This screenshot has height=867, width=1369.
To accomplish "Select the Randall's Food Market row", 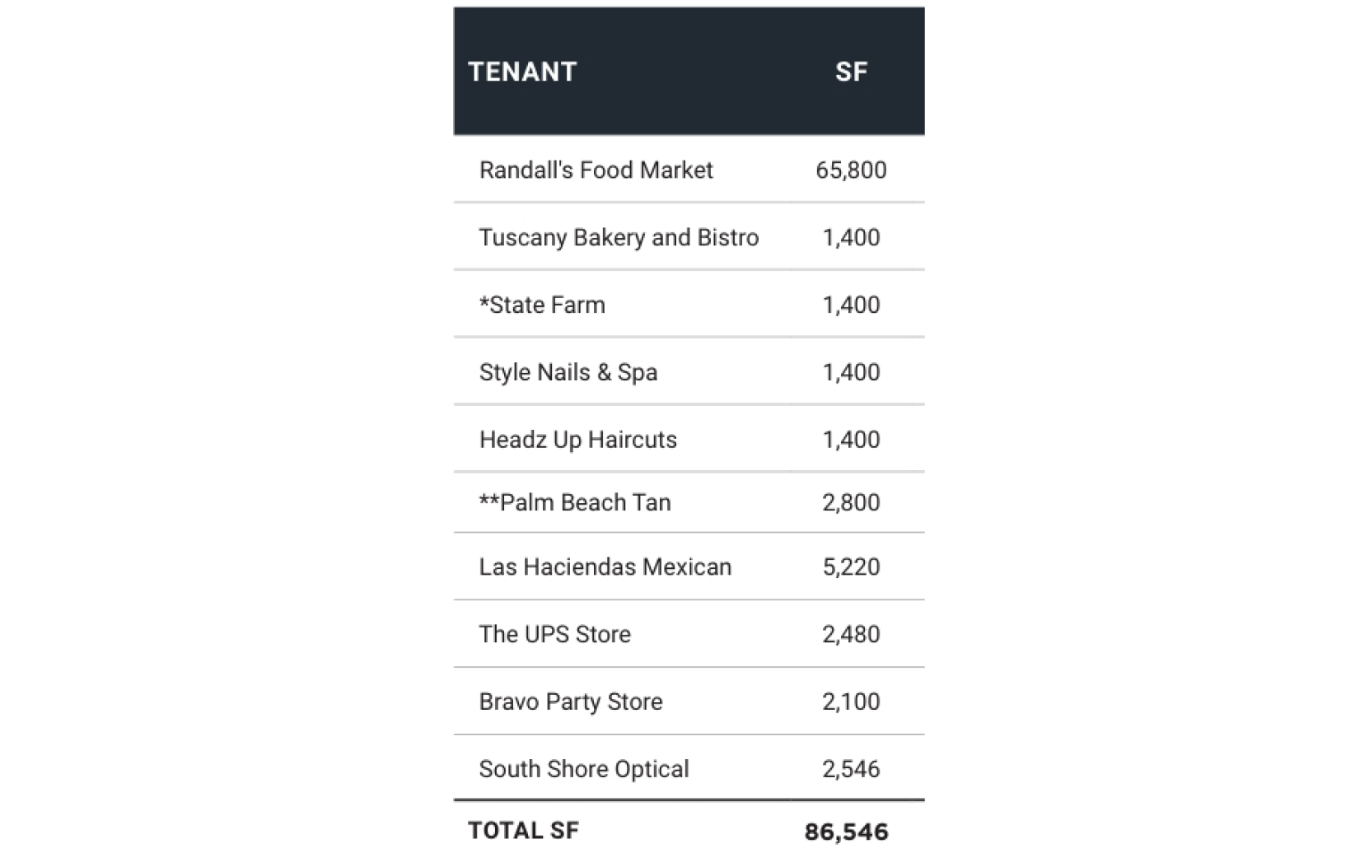I will pyautogui.click(x=689, y=170).
